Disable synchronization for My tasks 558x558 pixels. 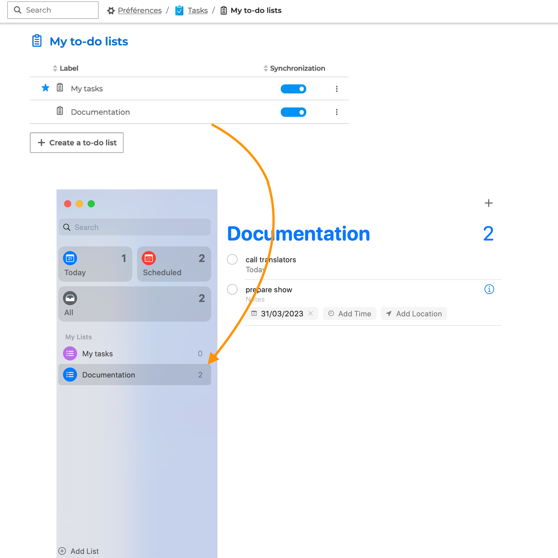coord(293,89)
